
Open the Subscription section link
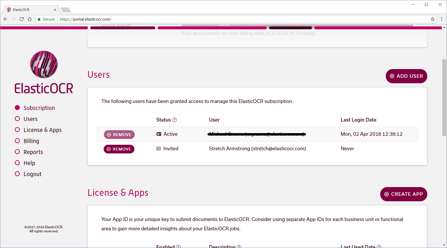tap(39, 108)
